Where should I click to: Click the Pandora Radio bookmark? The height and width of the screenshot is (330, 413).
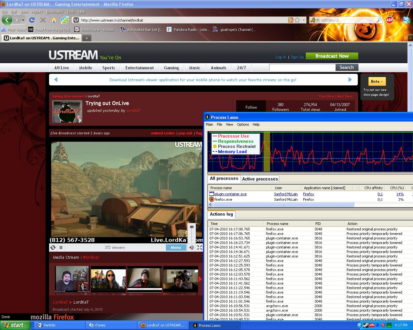coord(188,29)
